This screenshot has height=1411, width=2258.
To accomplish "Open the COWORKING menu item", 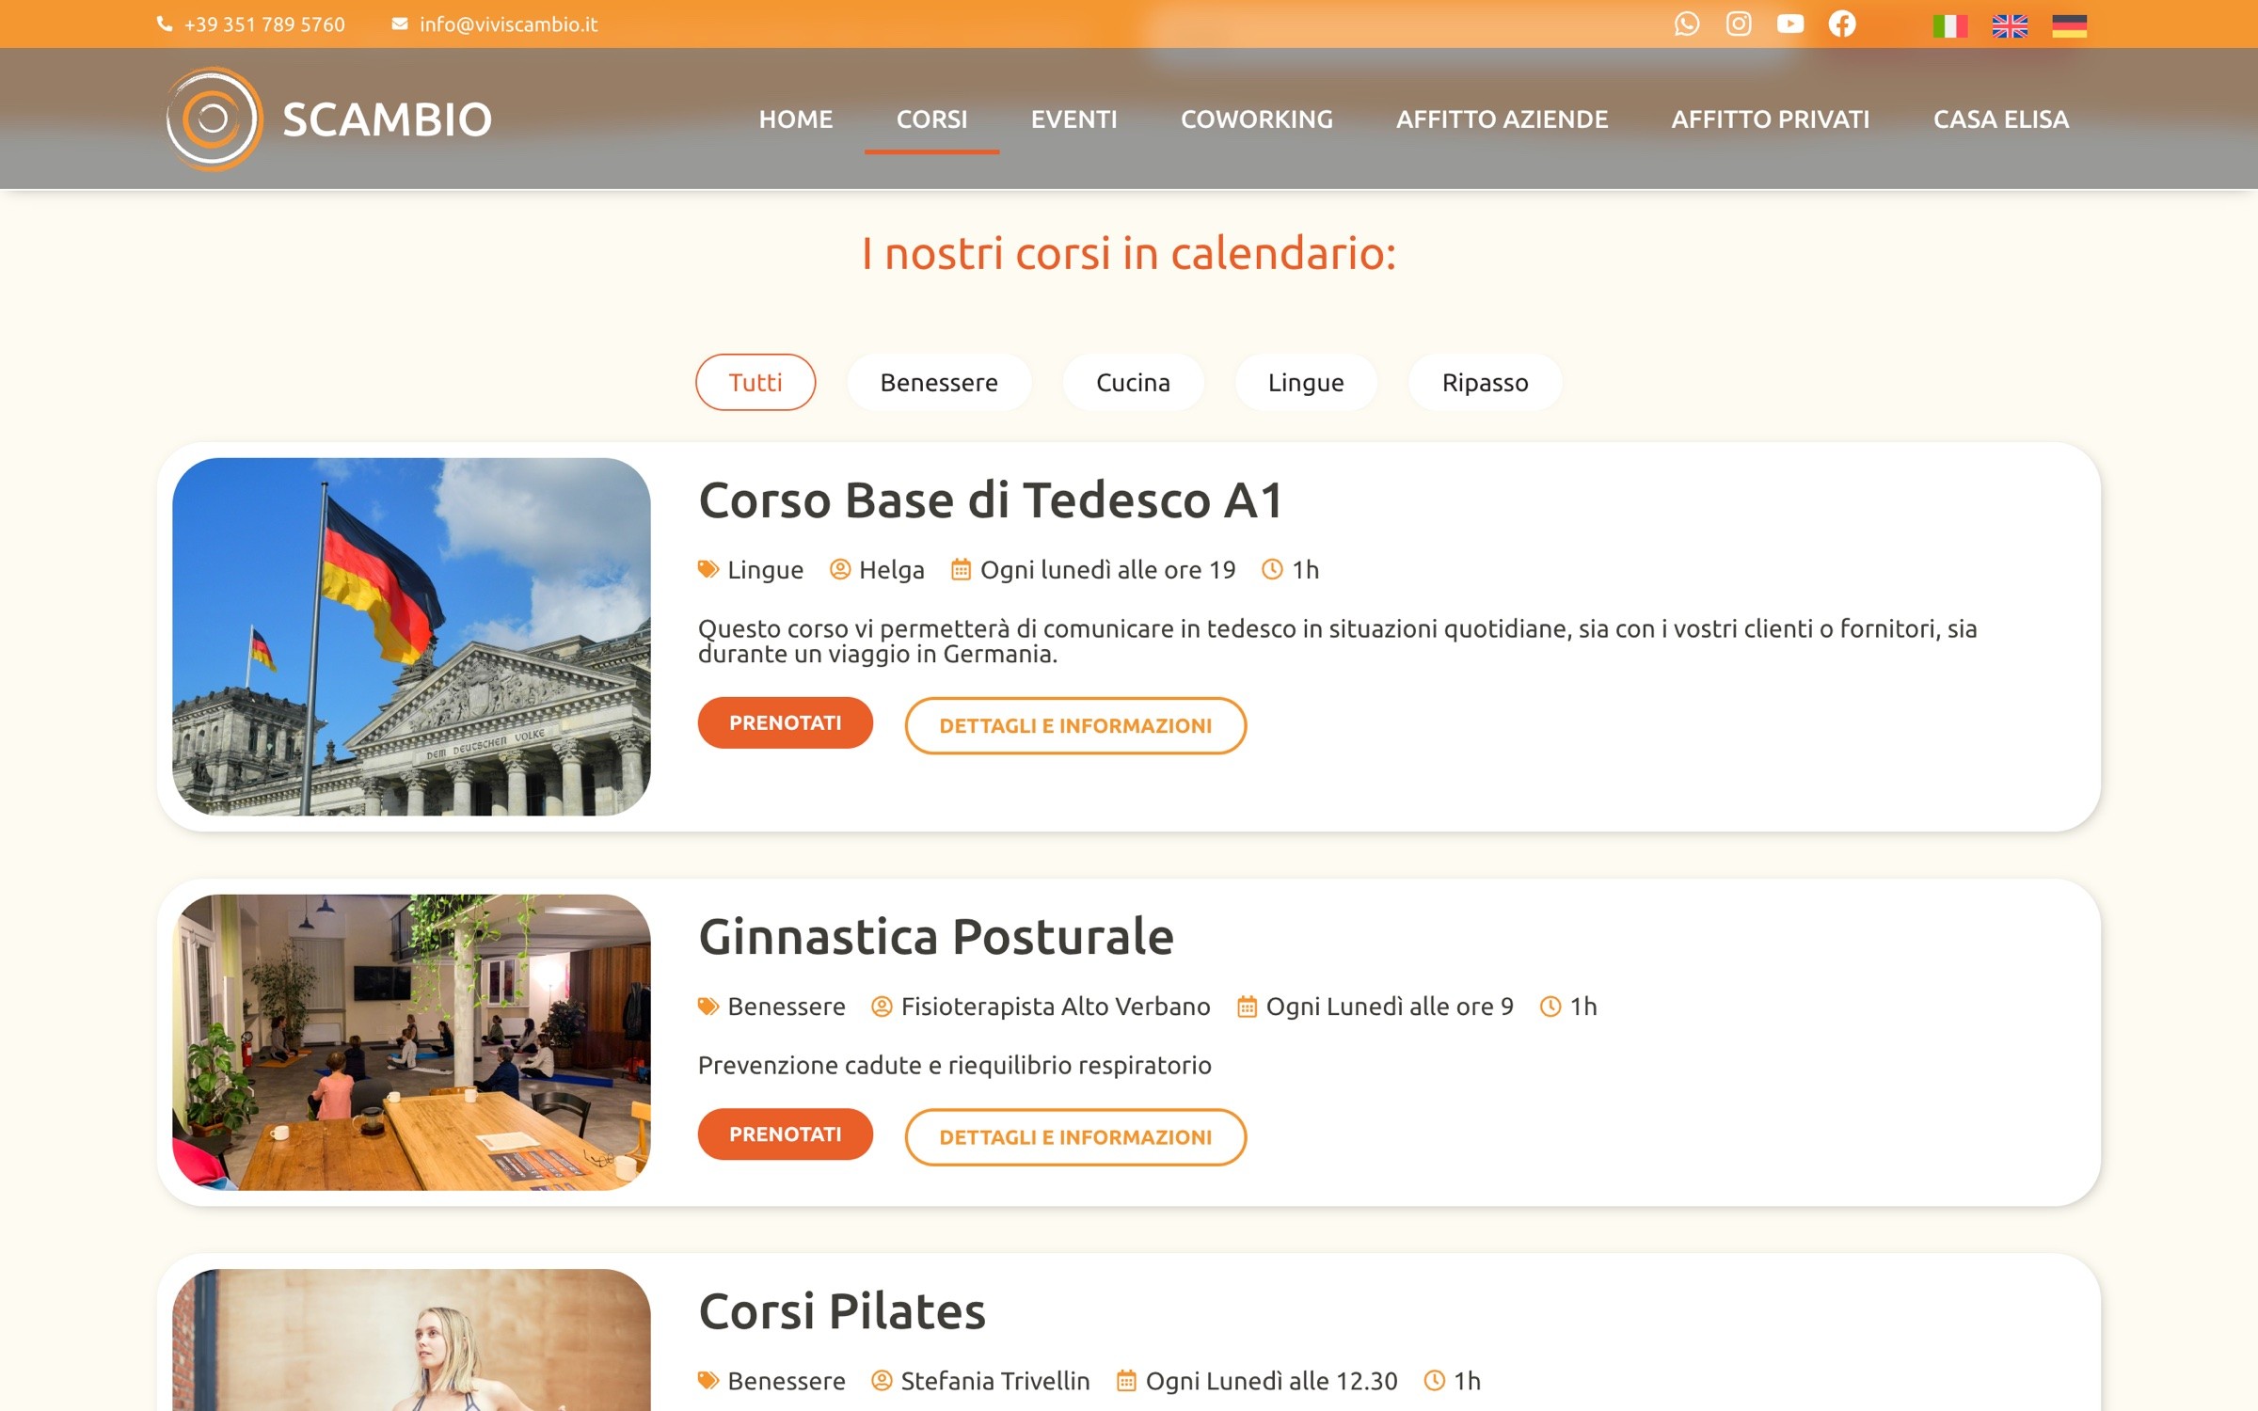I will coord(1256,119).
